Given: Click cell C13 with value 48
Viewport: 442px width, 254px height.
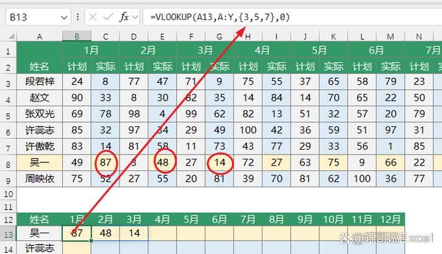Looking at the screenshot, I should click(x=106, y=233).
